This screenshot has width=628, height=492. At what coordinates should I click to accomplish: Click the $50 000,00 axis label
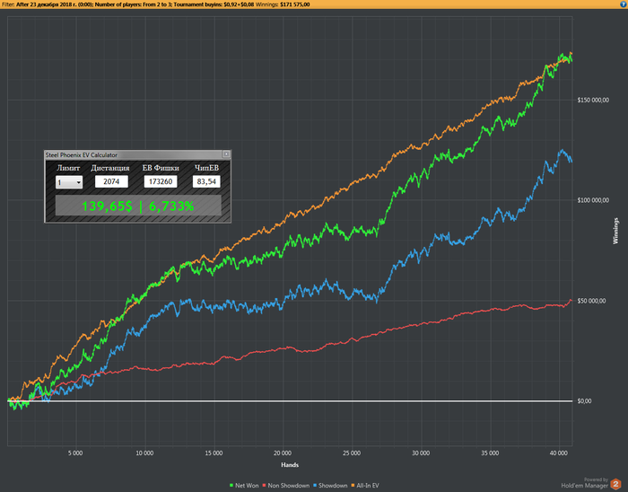point(591,301)
